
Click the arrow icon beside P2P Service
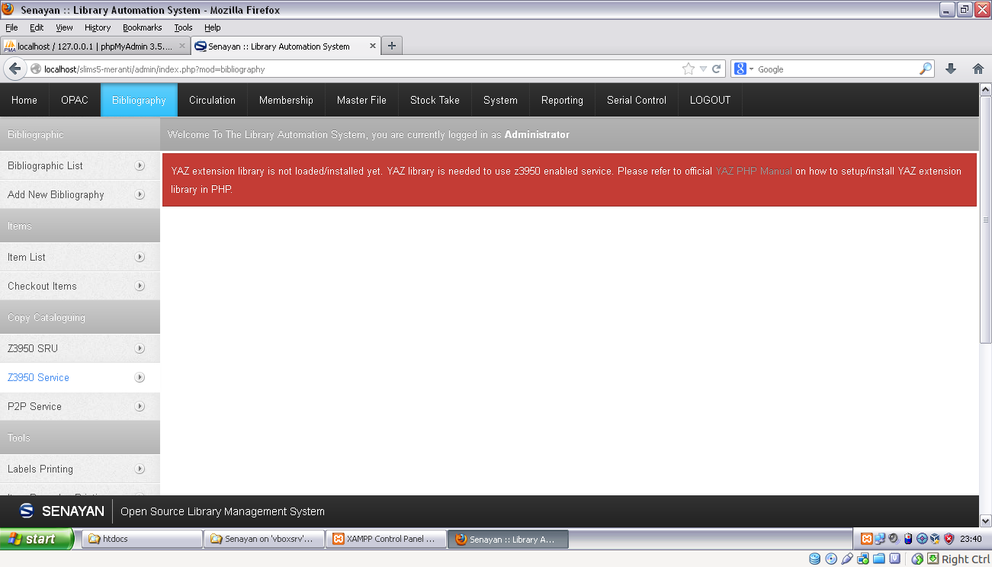pos(140,406)
